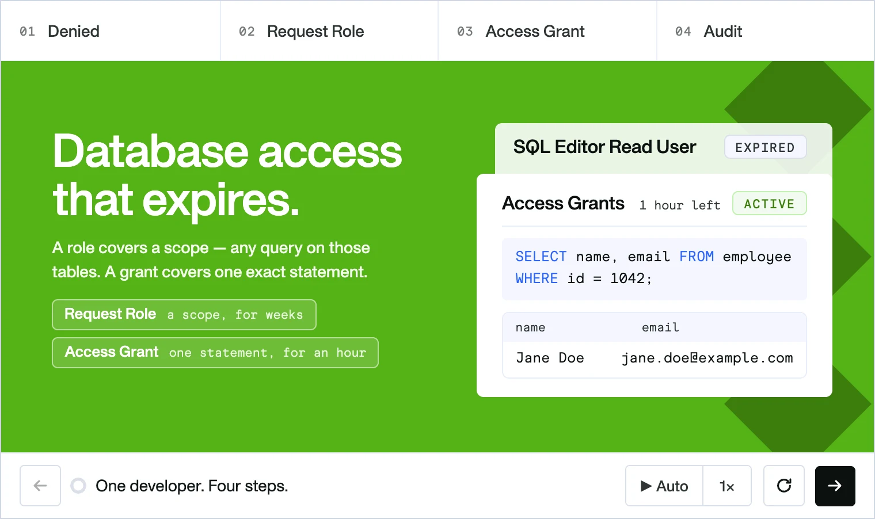Click the EXPIRED status badge
Screen dimensions: 875x519
[765, 147]
